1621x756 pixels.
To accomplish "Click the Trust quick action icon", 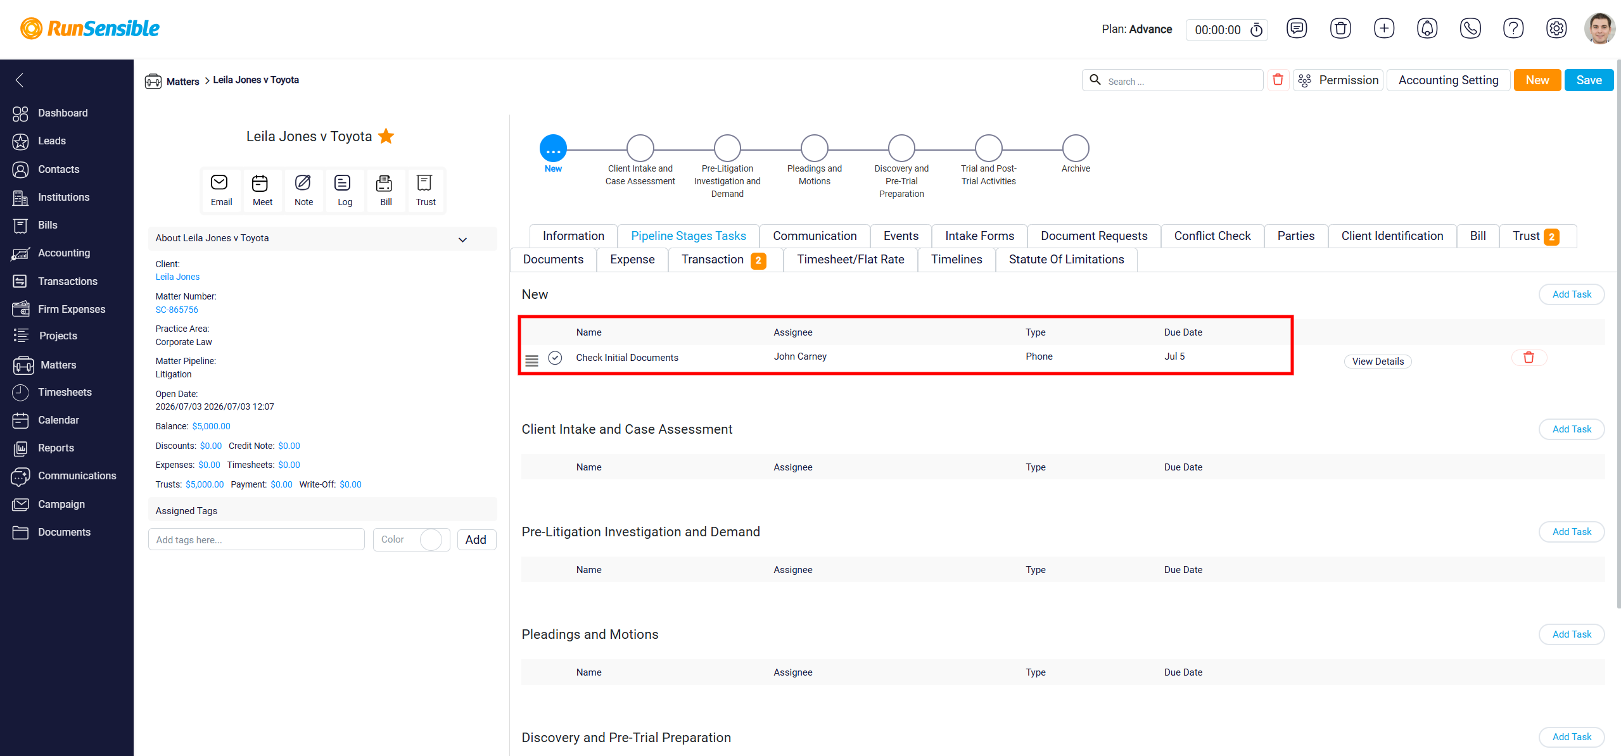I will point(424,183).
